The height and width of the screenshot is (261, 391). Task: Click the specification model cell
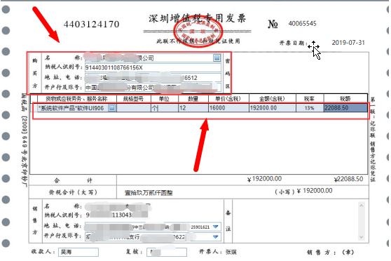(x=134, y=108)
